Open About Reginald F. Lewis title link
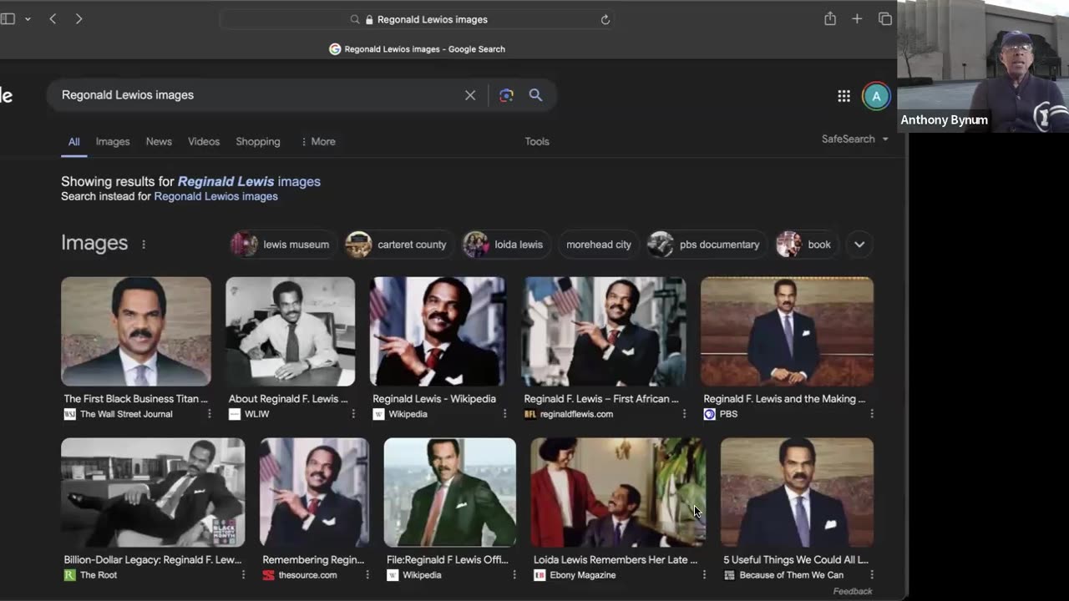This screenshot has height=601, width=1069. coord(288,399)
